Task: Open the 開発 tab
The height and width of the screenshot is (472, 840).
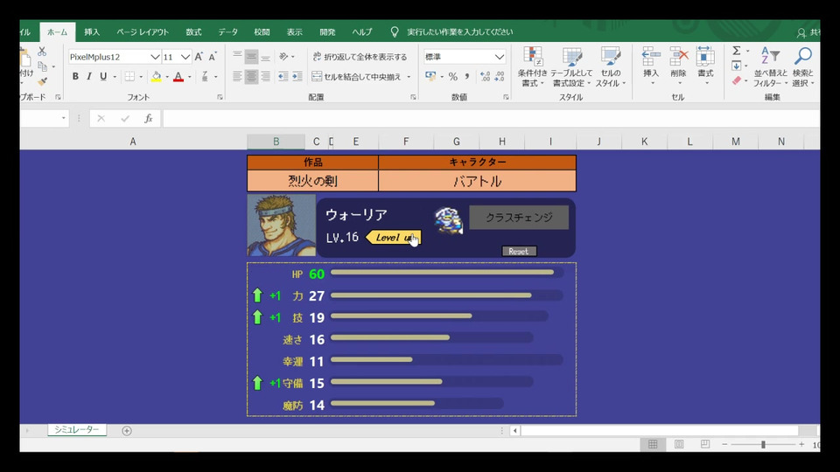Action: pos(327,32)
